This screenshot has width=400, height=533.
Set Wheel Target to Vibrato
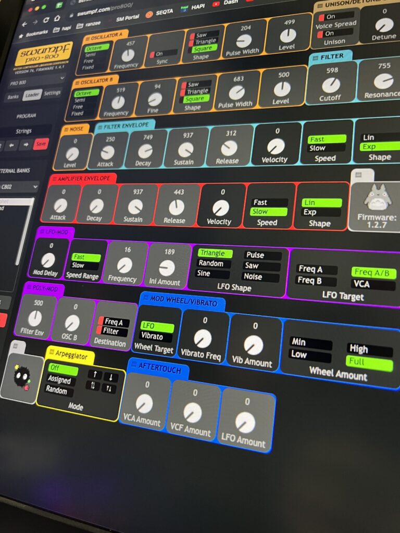(x=156, y=337)
